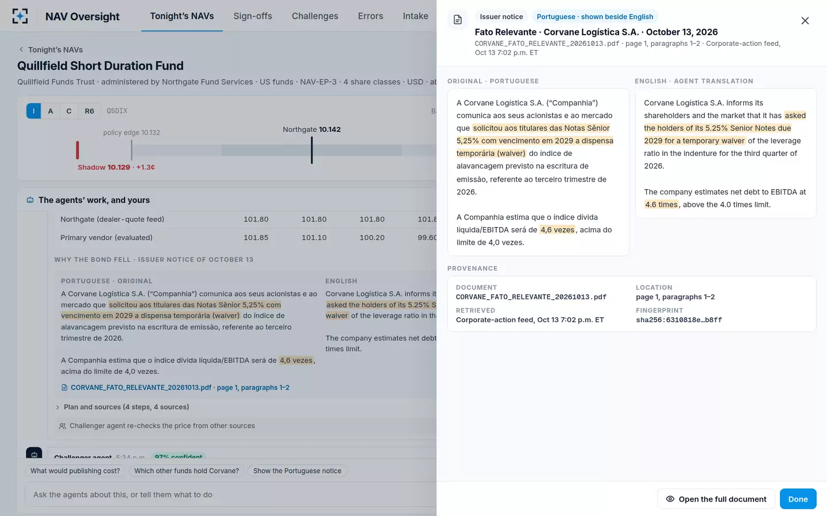Click the 'page 1, paragraphs 1–2' location value
Screen dimensions: 827x516
pyautogui.click(x=675, y=297)
